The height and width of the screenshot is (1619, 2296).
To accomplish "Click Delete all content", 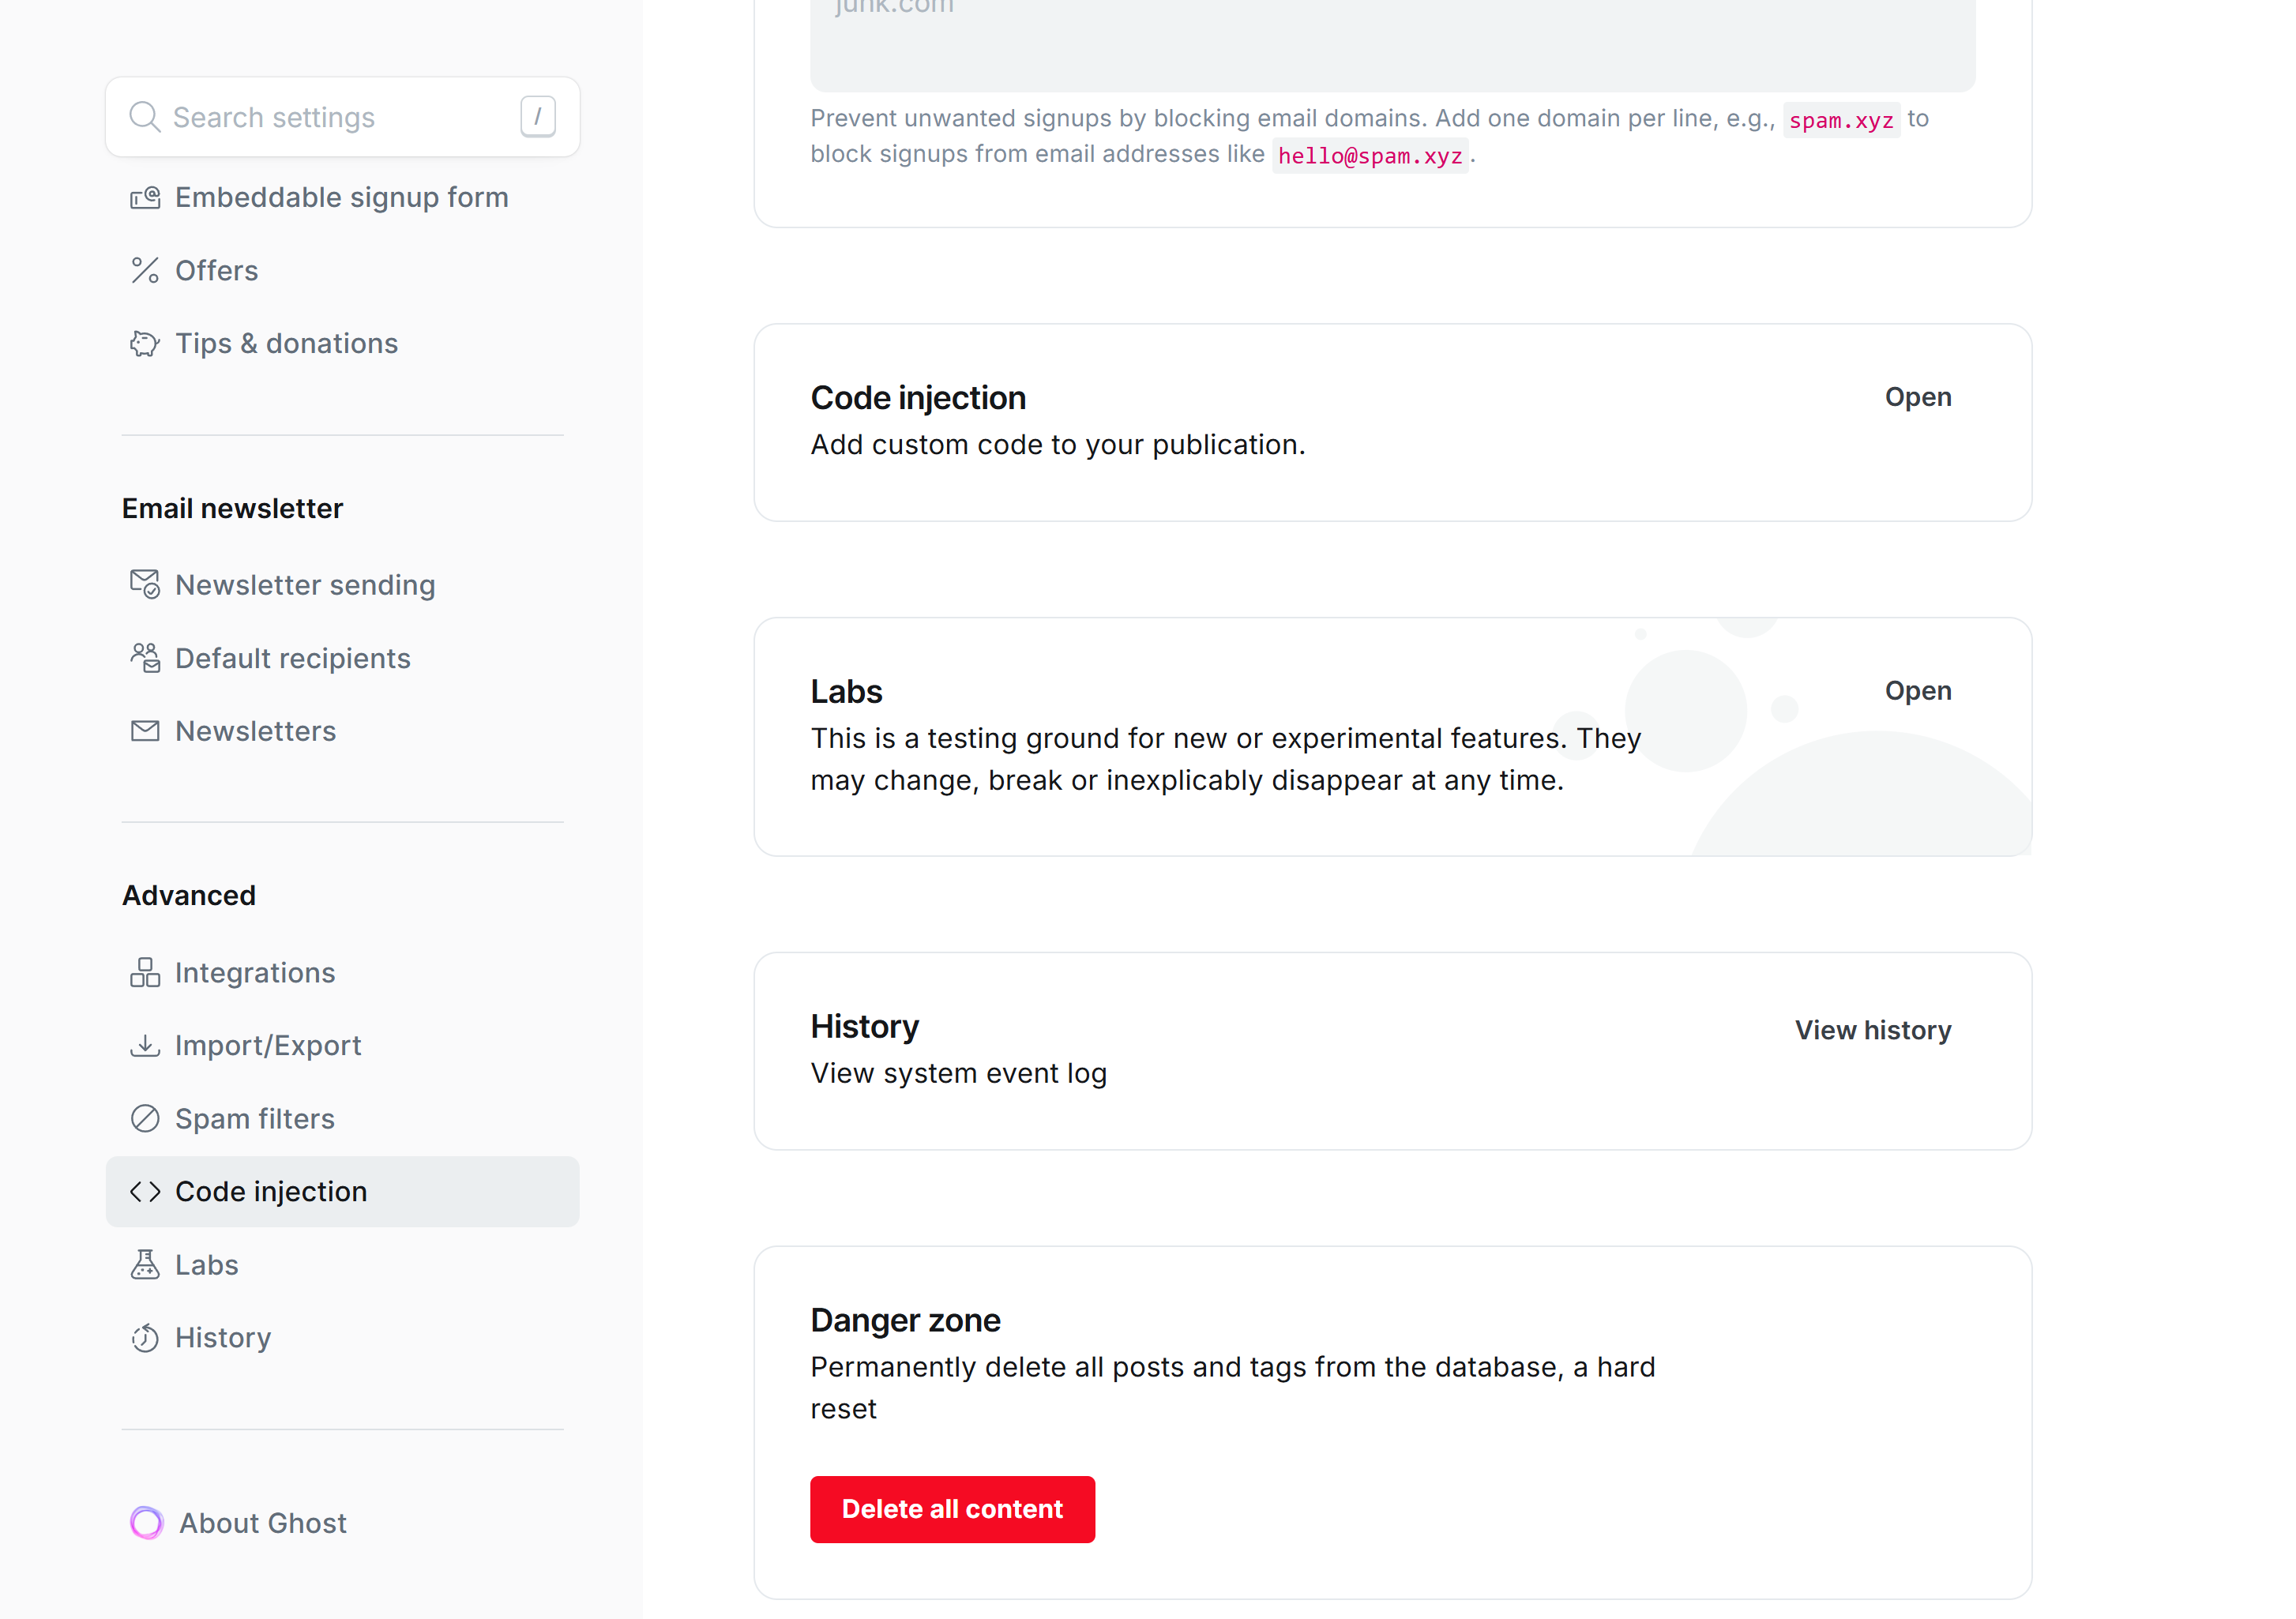I will coord(951,1508).
